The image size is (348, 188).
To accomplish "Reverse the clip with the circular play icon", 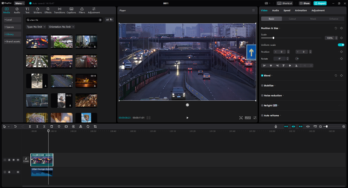I will [x=73, y=127].
